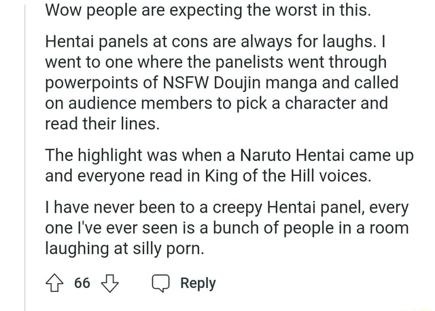
Task: Click the vote score showing 66
Action: (82, 283)
